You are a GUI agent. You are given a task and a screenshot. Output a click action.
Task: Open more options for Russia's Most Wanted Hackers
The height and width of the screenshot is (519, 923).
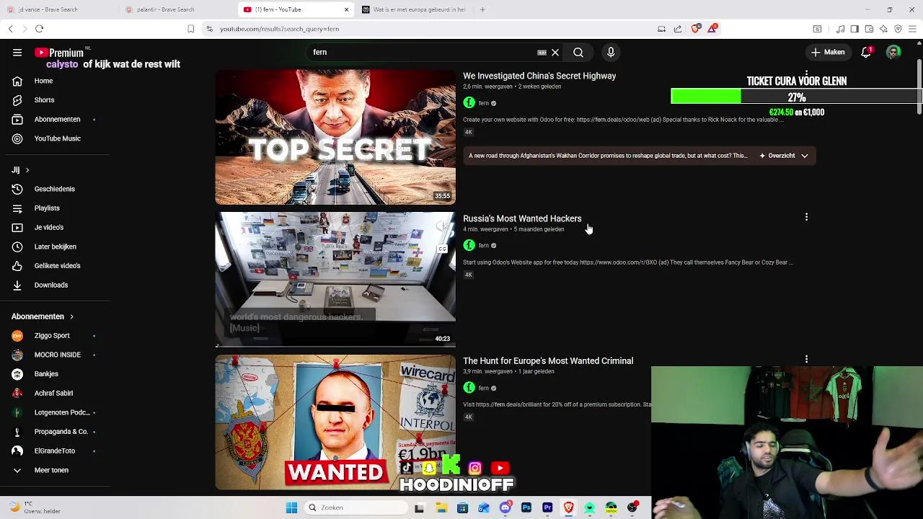pos(806,217)
